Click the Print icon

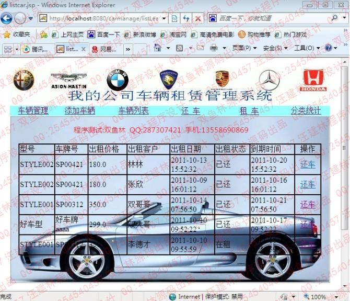pyautogui.click(x=214, y=48)
